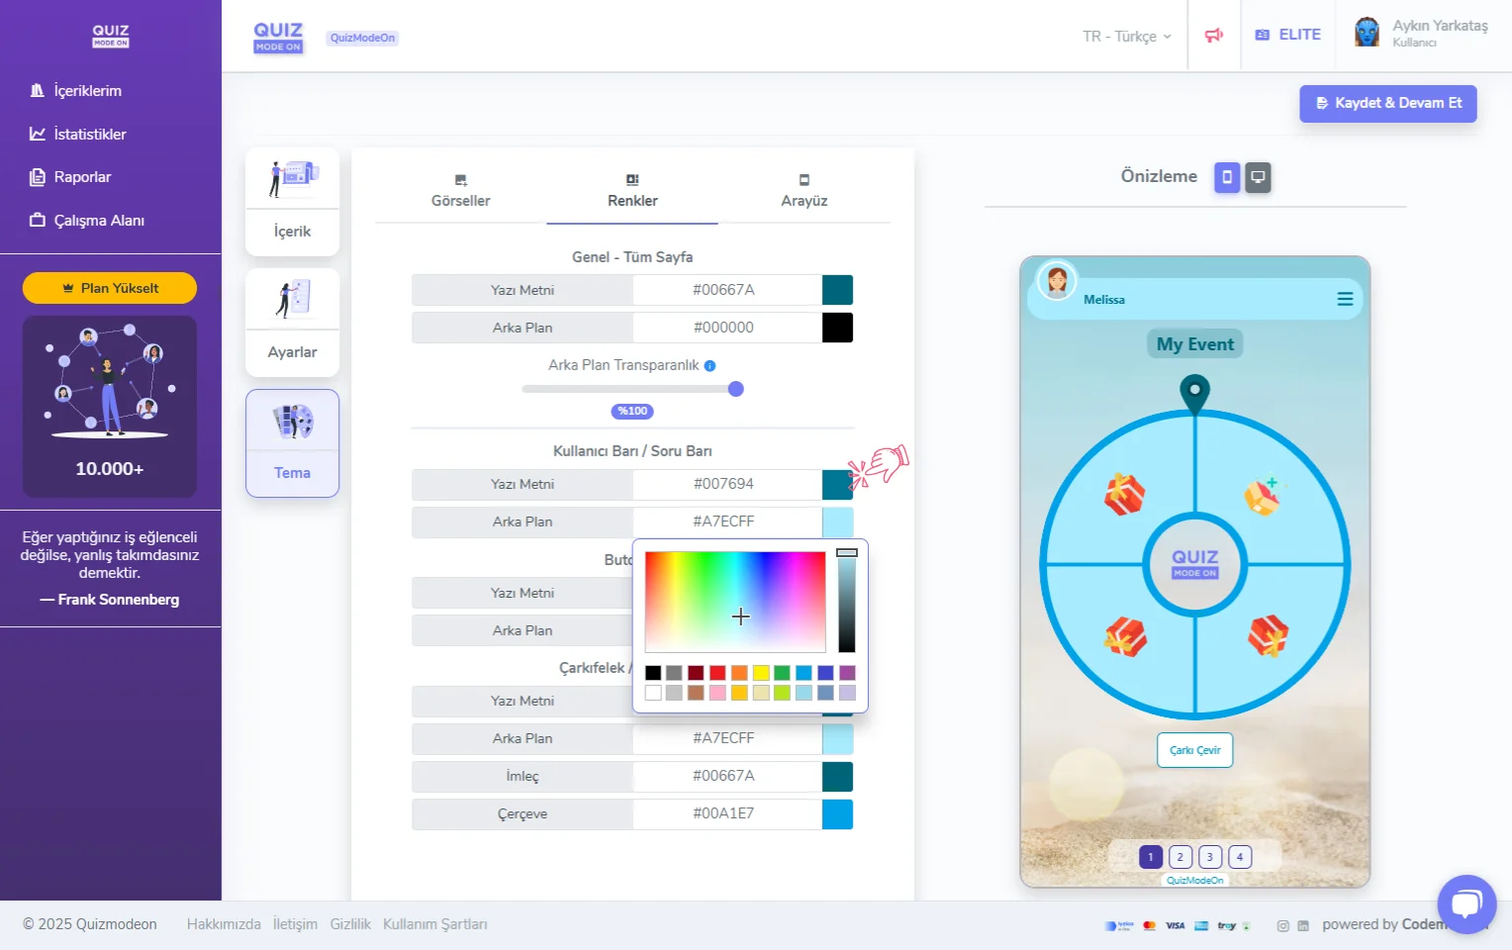Expand the TR - Türkçe language dropdown
Screen dimensions: 1512x950
[1126, 36]
